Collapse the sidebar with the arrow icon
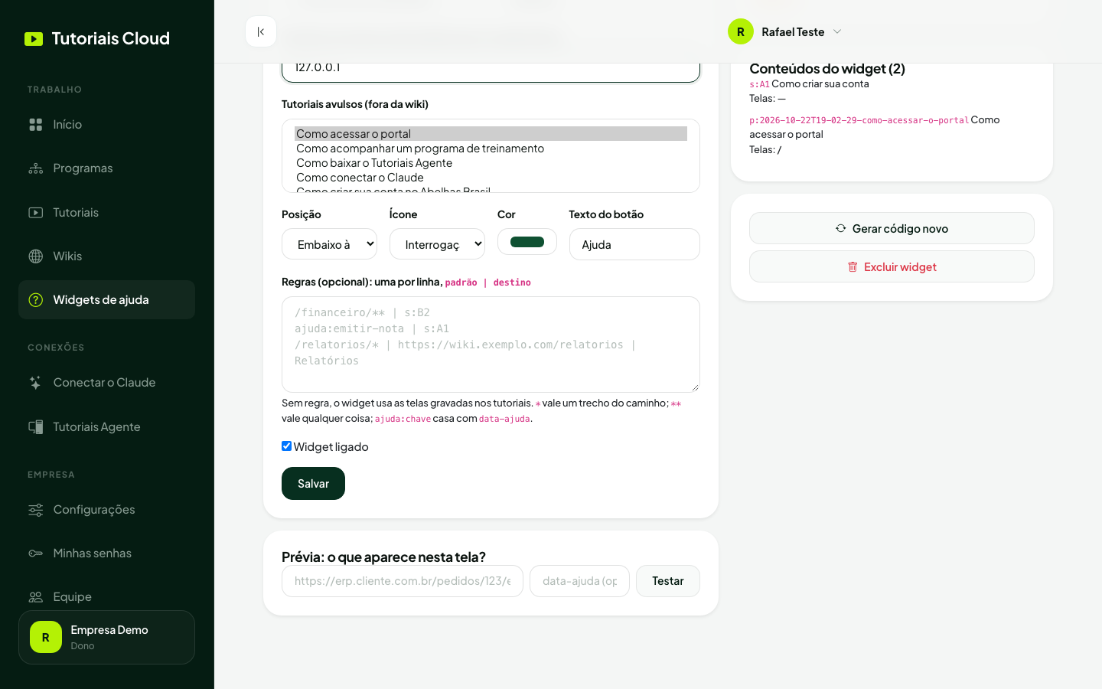 (261, 31)
